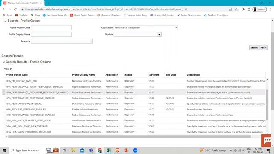
Task: Open the share page icon in address bar
Action: pyautogui.click(x=230, y=9)
